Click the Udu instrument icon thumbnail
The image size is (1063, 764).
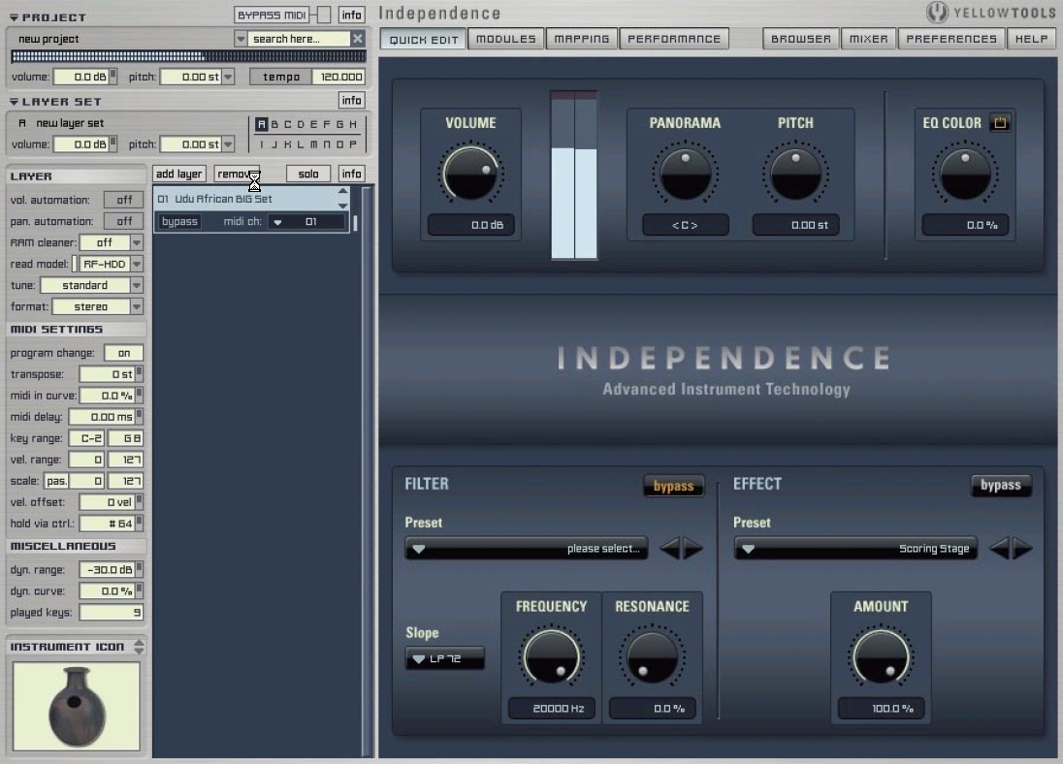[x=77, y=706]
